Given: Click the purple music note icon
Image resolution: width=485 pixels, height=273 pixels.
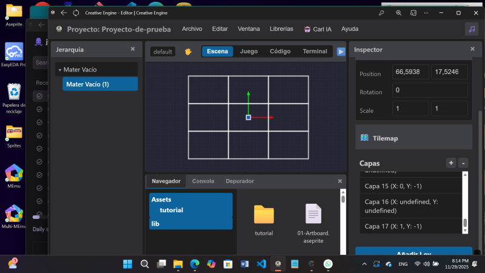Looking at the screenshot, I should click(471, 29).
